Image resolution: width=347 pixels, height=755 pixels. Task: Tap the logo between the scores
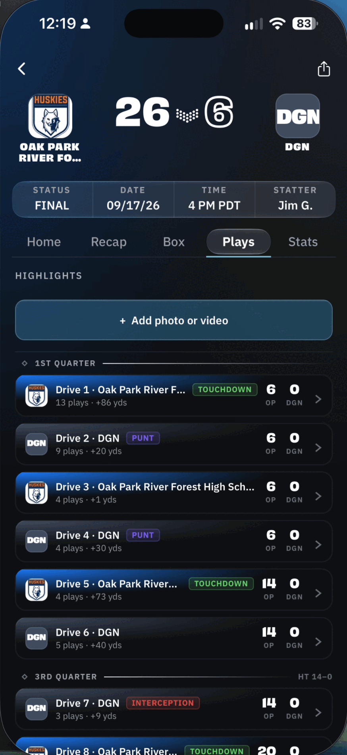[187, 115]
